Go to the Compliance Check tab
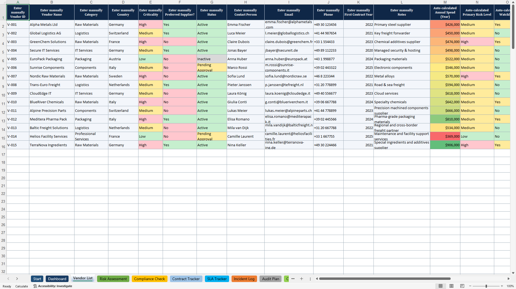The image size is (516, 289). click(150, 279)
